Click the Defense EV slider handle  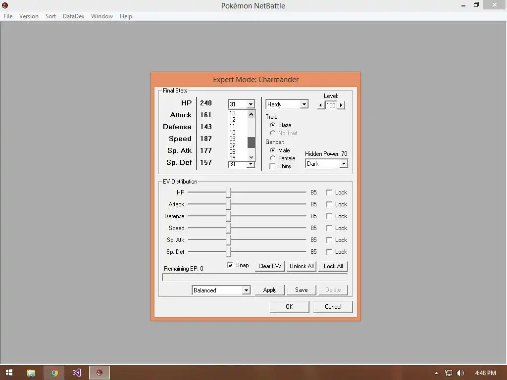pyautogui.click(x=229, y=216)
